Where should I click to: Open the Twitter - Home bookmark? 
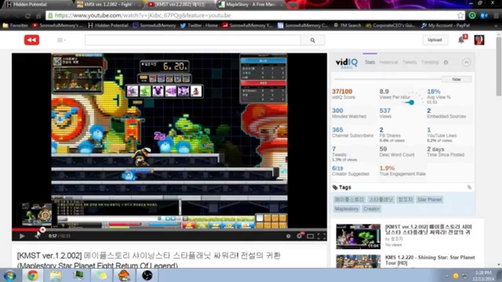click(x=199, y=25)
